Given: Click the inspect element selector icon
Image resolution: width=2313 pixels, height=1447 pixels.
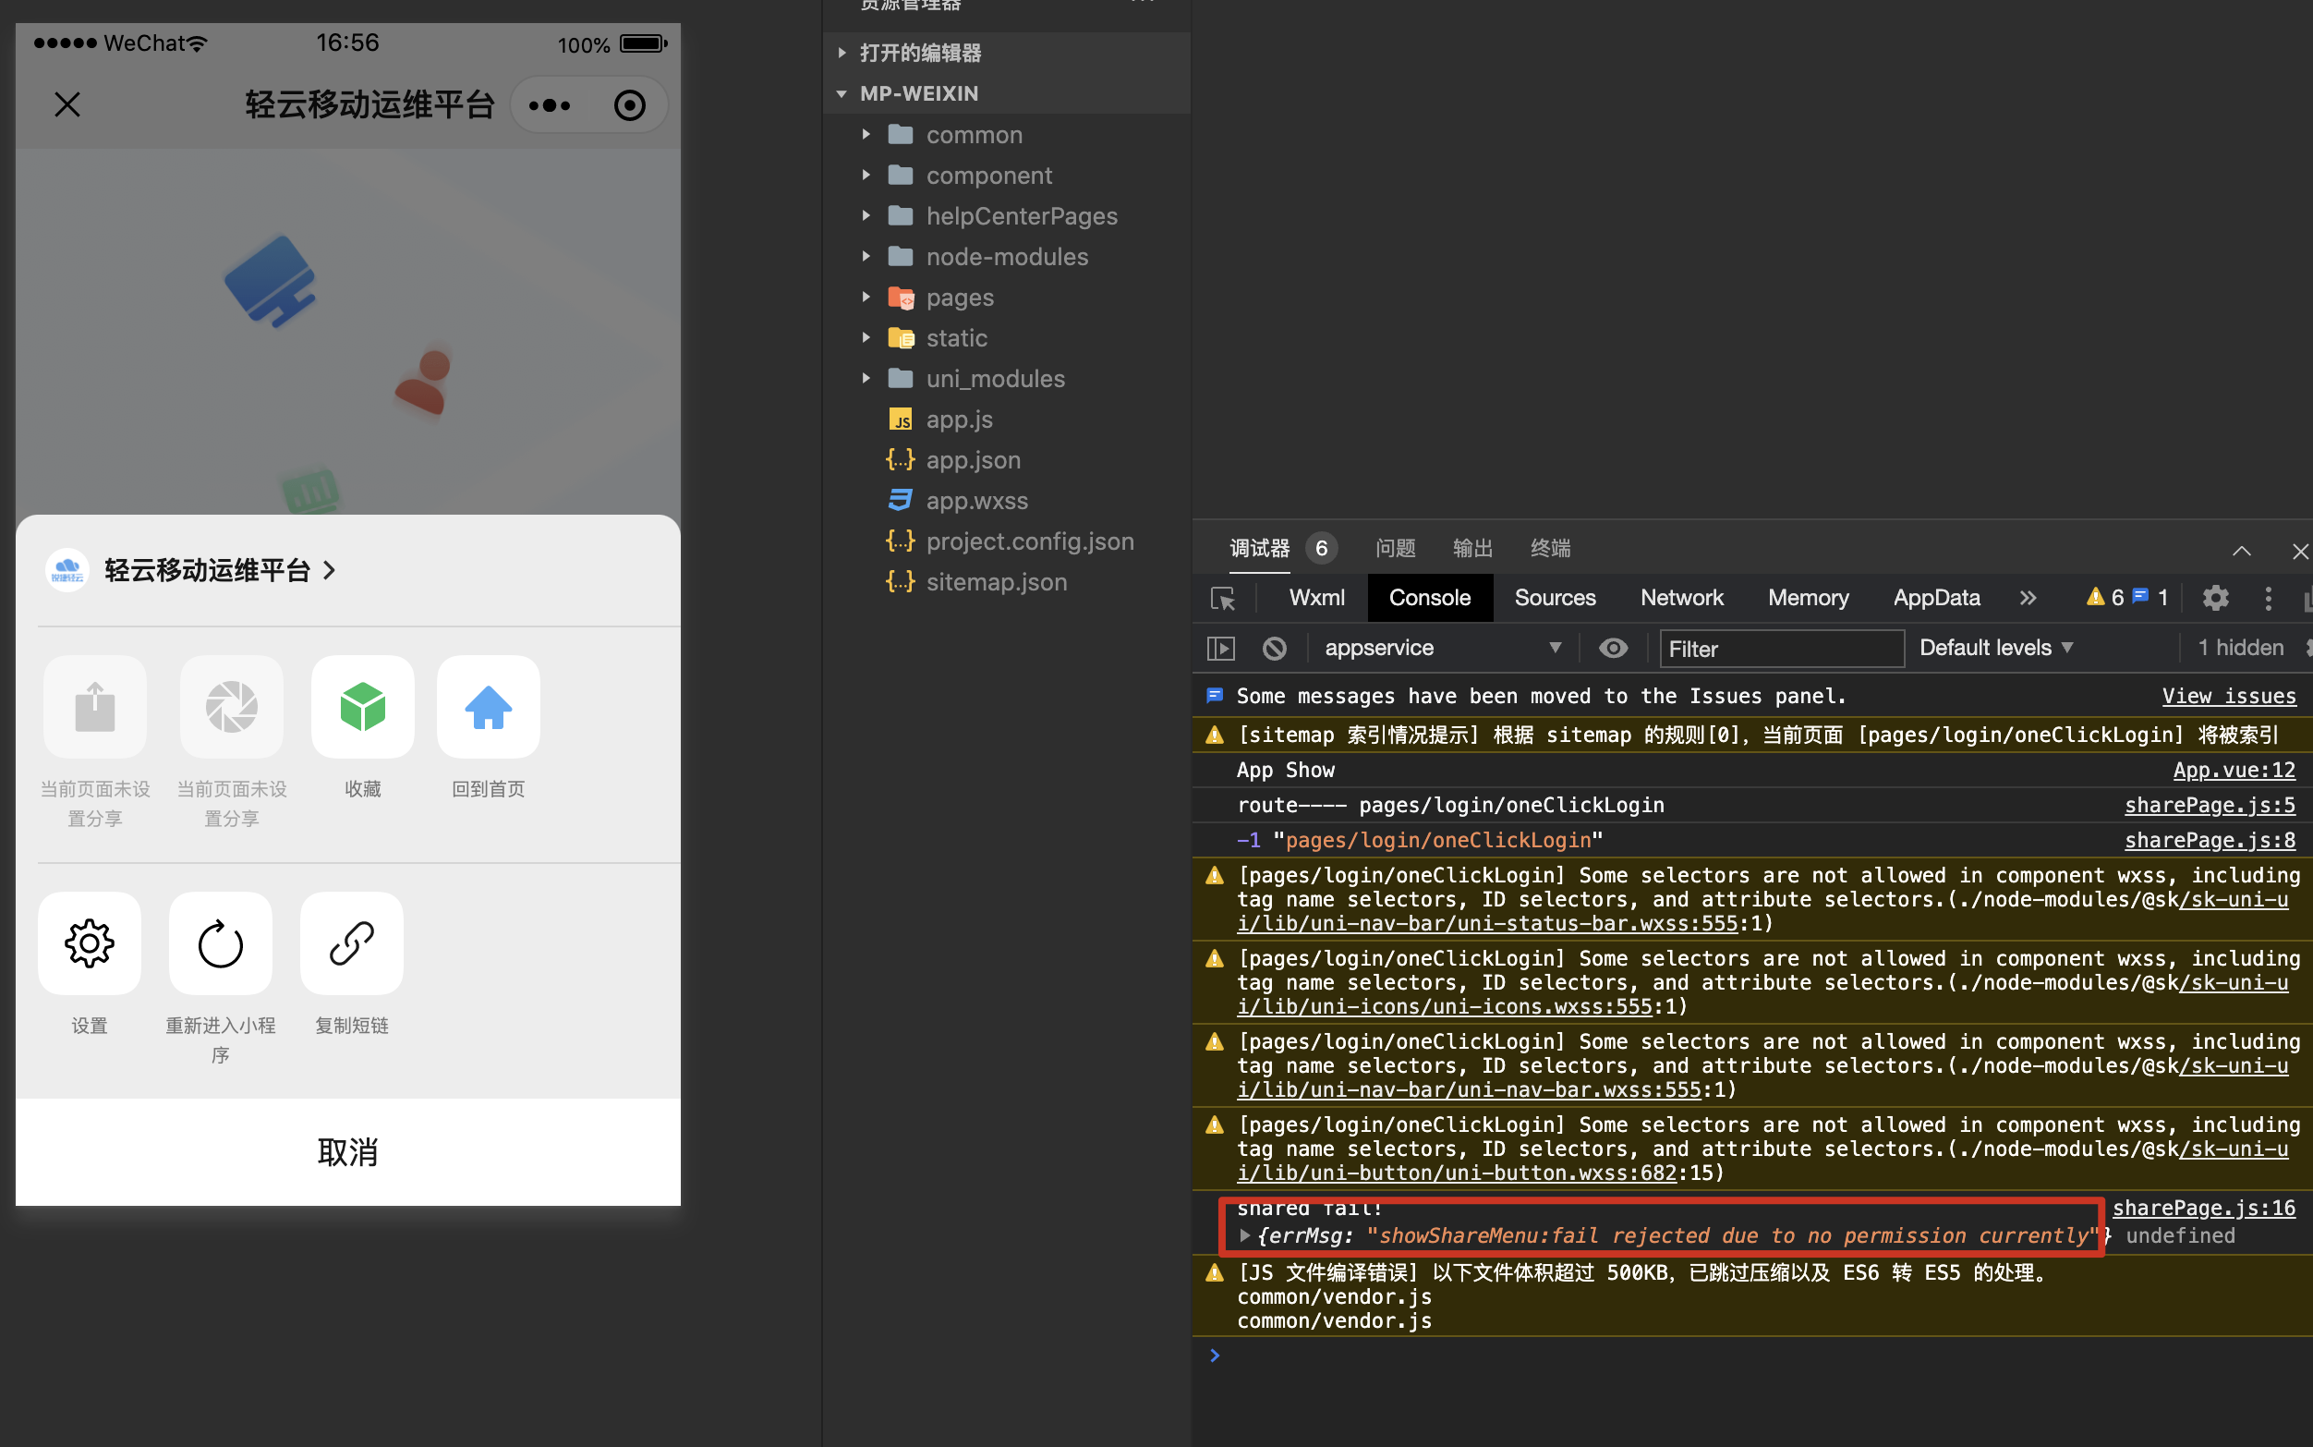Looking at the screenshot, I should click(1222, 598).
